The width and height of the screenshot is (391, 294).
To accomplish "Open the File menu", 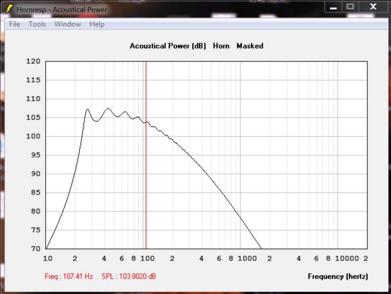I will click(x=15, y=24).
